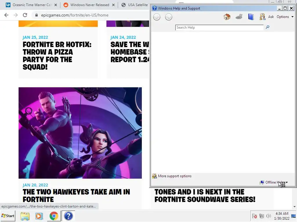Image resolution: width=297 pixels, height=222 pixels.
Task: Open Windows Explorer from taskbar
Action: [x=25, y=216]
